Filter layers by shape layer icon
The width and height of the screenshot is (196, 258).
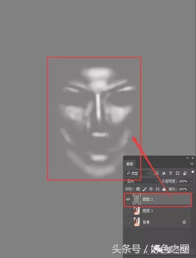(178, 173)
